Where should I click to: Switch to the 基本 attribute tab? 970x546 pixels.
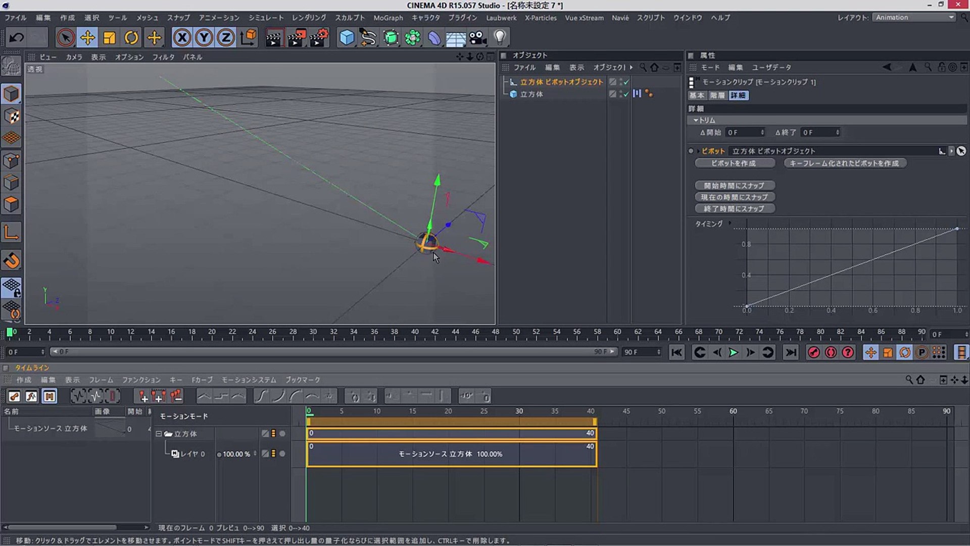click(697, 96)
